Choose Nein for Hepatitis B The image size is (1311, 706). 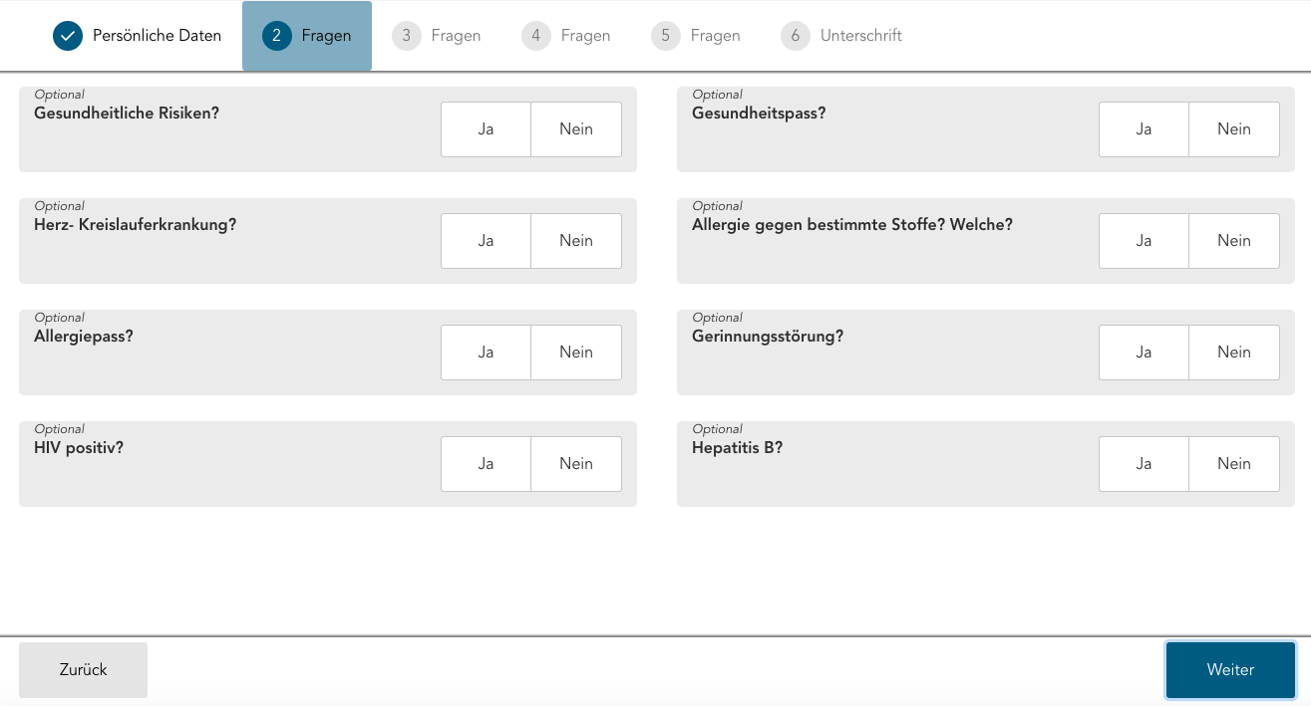click(x=1234, y=464)
